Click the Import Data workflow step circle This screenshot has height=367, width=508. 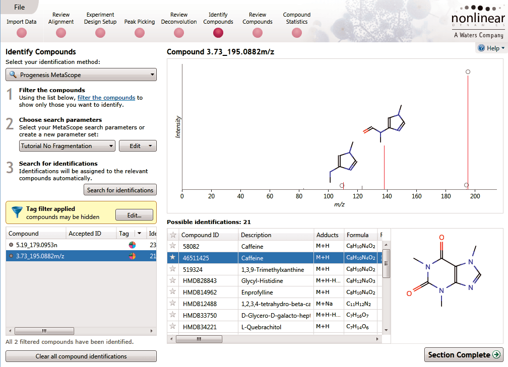pyautogui.click(x=22, y=33)
